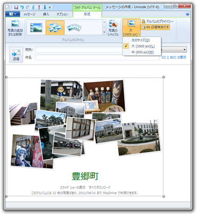Click 写真のシャッフル button

[x=113, y=28]
